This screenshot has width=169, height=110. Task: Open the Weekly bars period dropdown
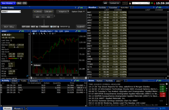[x=46, y=31]
